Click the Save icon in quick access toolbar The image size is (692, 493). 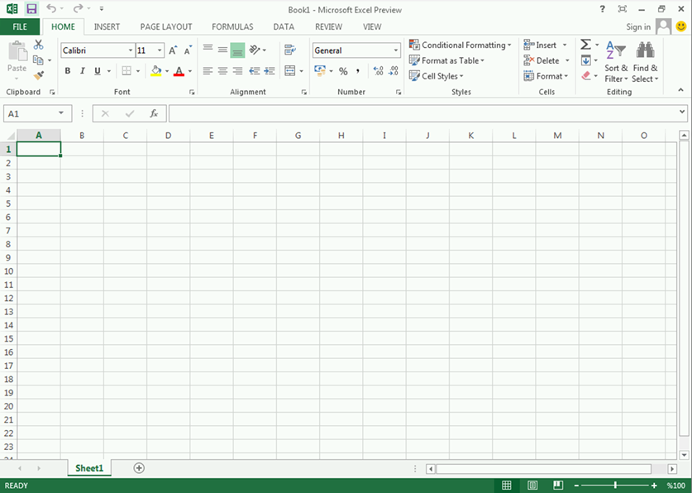click(31, 8)
